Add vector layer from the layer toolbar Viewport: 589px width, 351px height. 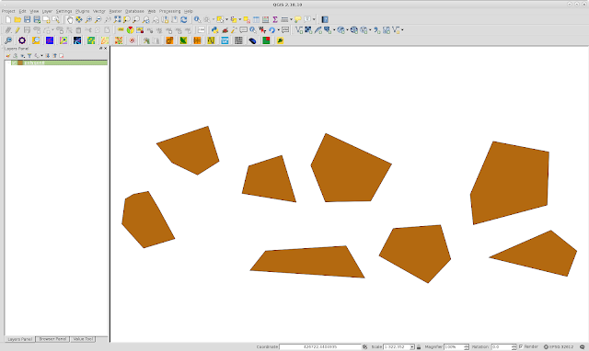299,30
